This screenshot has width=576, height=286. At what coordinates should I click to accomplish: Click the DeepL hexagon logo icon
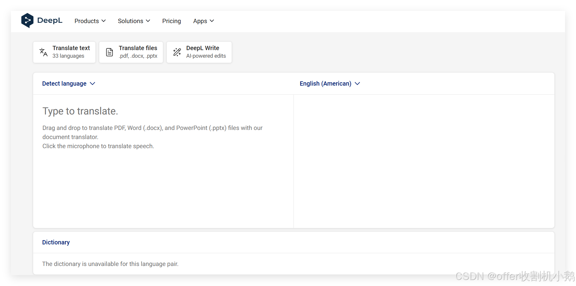[x=27, y=21]
